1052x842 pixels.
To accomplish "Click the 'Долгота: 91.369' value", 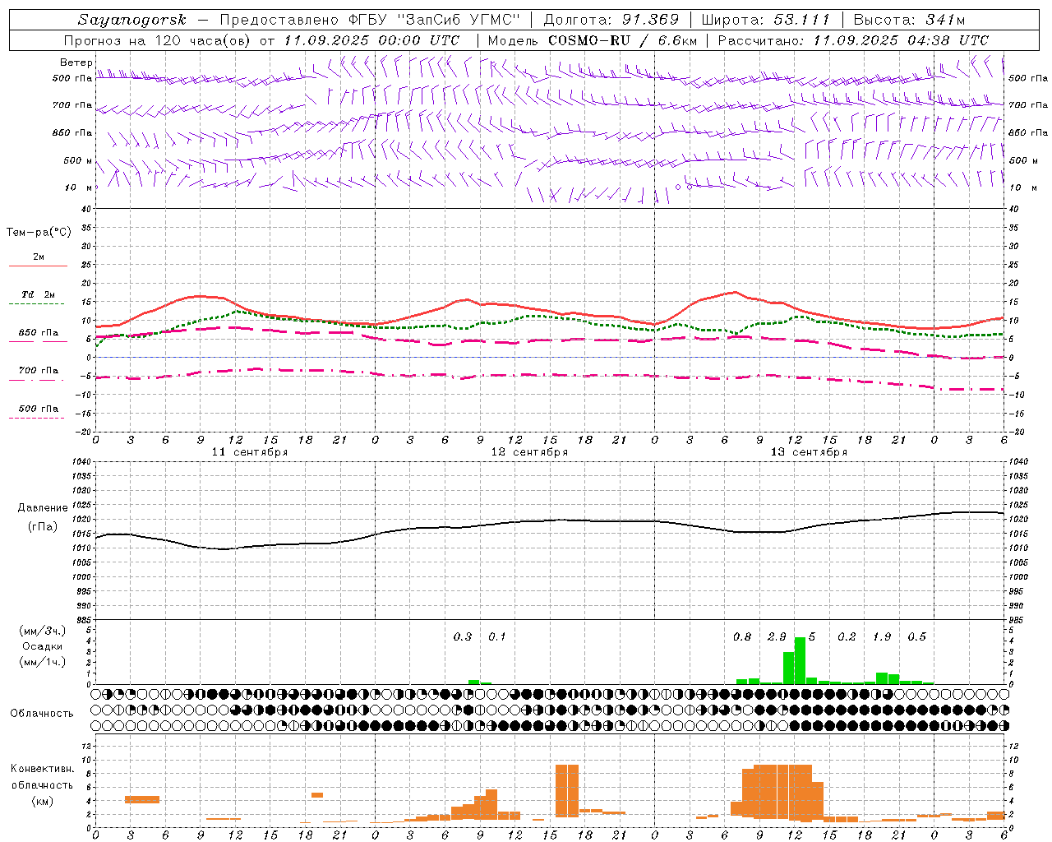I will pos(611,20).
